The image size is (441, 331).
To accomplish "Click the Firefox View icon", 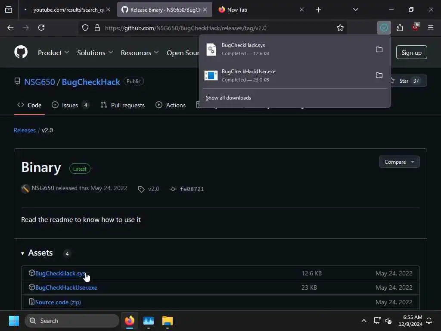I will tap(9, 10).
